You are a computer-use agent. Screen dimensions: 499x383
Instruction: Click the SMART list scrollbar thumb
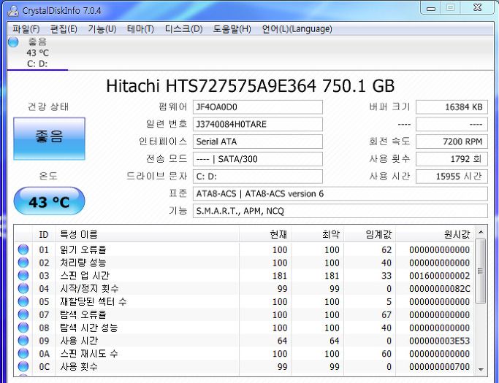[481, 271]
